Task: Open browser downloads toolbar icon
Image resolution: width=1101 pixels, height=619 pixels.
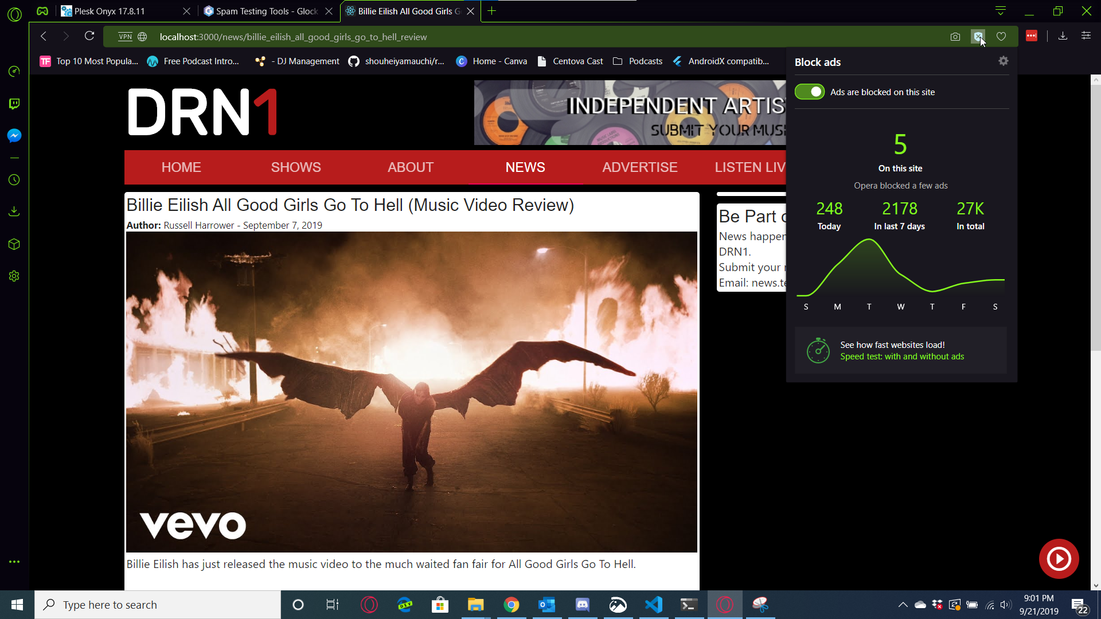Action: click(1063, 36)
